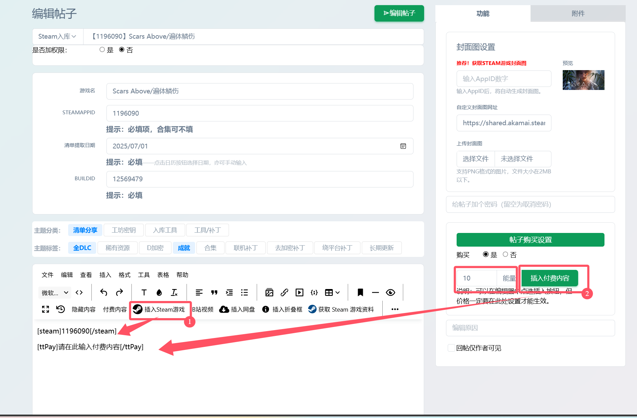Select 是 for 是否加权限
637x418 pixels.
point(102,50)
